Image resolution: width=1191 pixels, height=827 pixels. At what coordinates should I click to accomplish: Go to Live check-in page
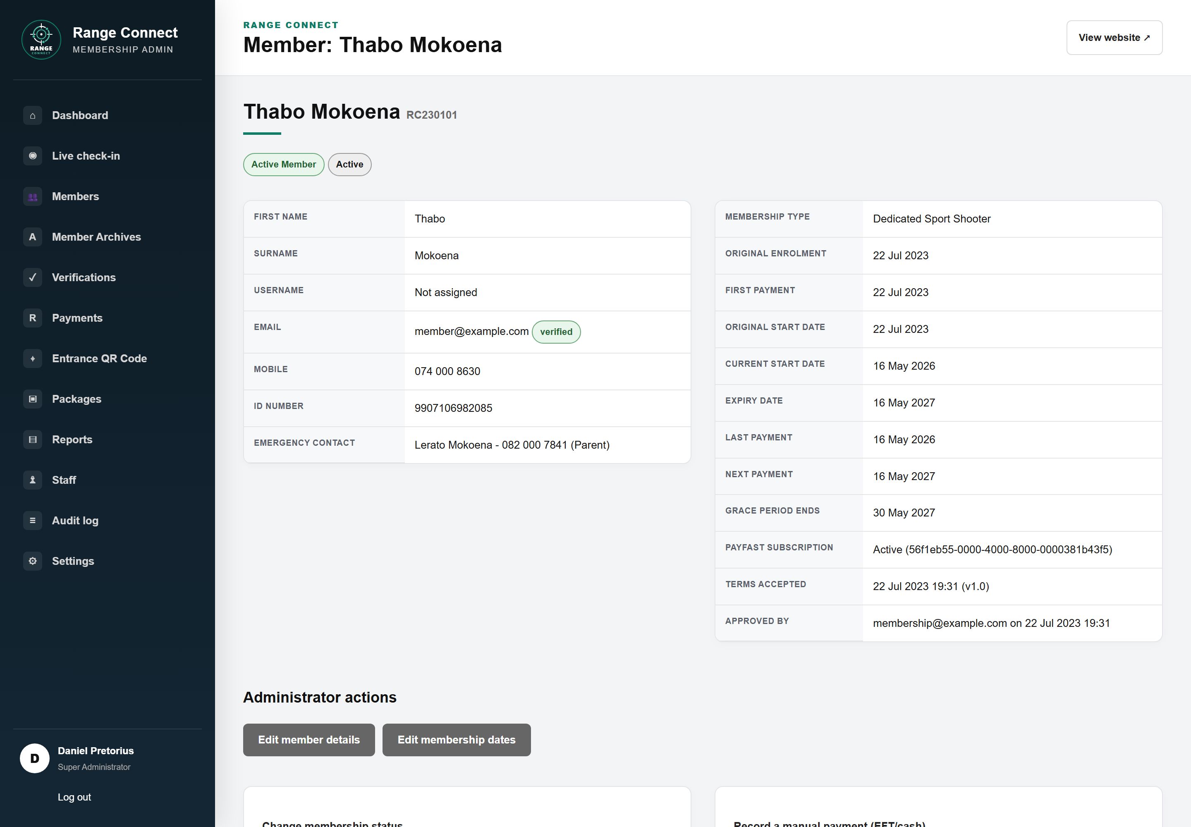(86, 156)
